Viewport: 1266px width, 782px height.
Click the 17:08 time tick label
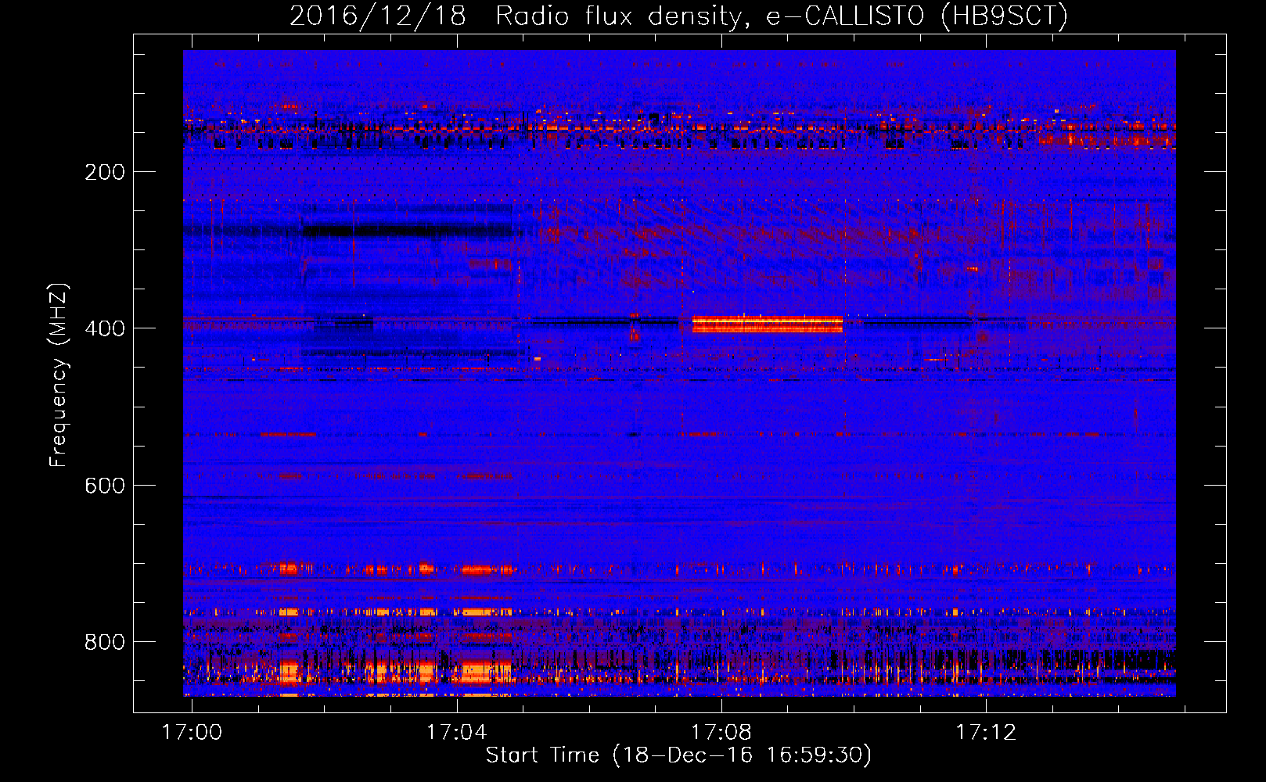tap(721, 732)
